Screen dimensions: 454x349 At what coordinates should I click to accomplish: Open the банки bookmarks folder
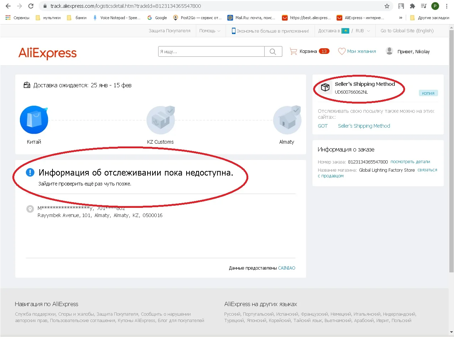click(x=77, y=18)
